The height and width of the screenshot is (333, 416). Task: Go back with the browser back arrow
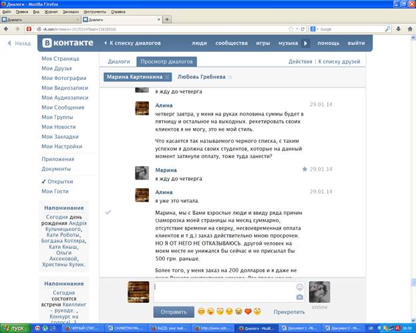[6, 29]
